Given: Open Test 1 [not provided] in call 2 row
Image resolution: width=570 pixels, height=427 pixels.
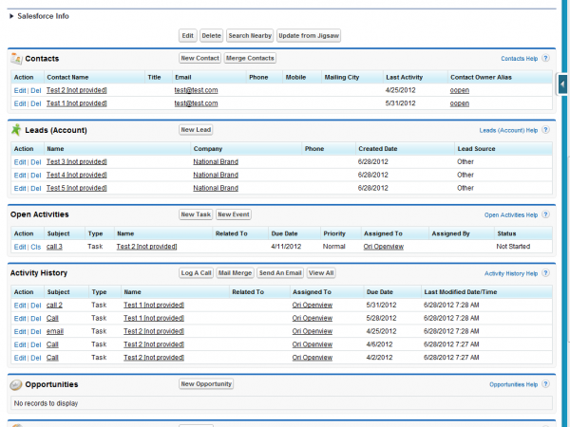Looking at the screenshot, I should (x=154, y=305).
